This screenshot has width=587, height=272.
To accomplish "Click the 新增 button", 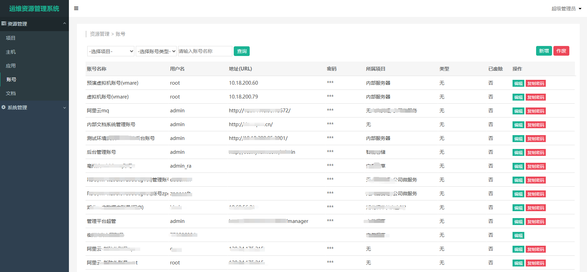I will tap(544, 51).
